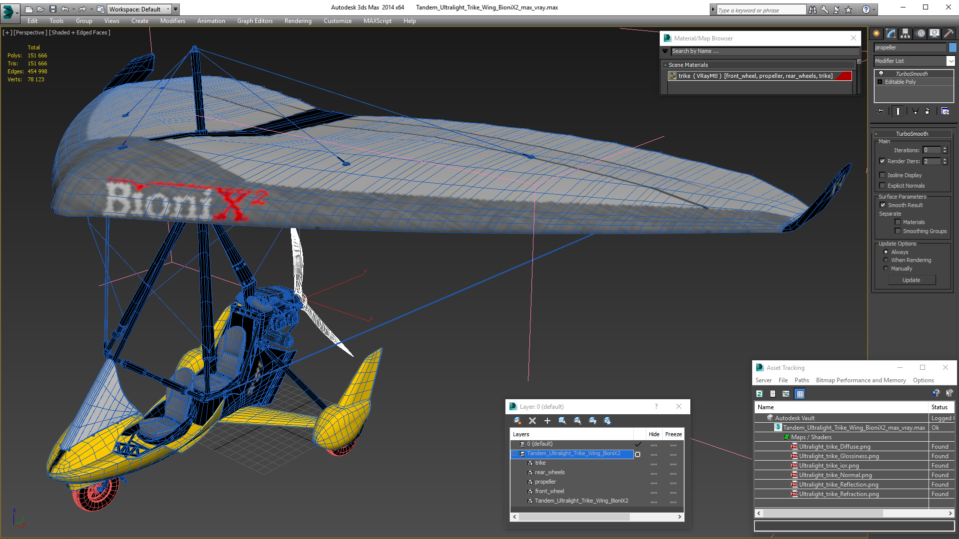959x539 pixels.
Task: Open Paths menu in Asset Tracking
Action: pyautogui.click(x=802, y=380)
